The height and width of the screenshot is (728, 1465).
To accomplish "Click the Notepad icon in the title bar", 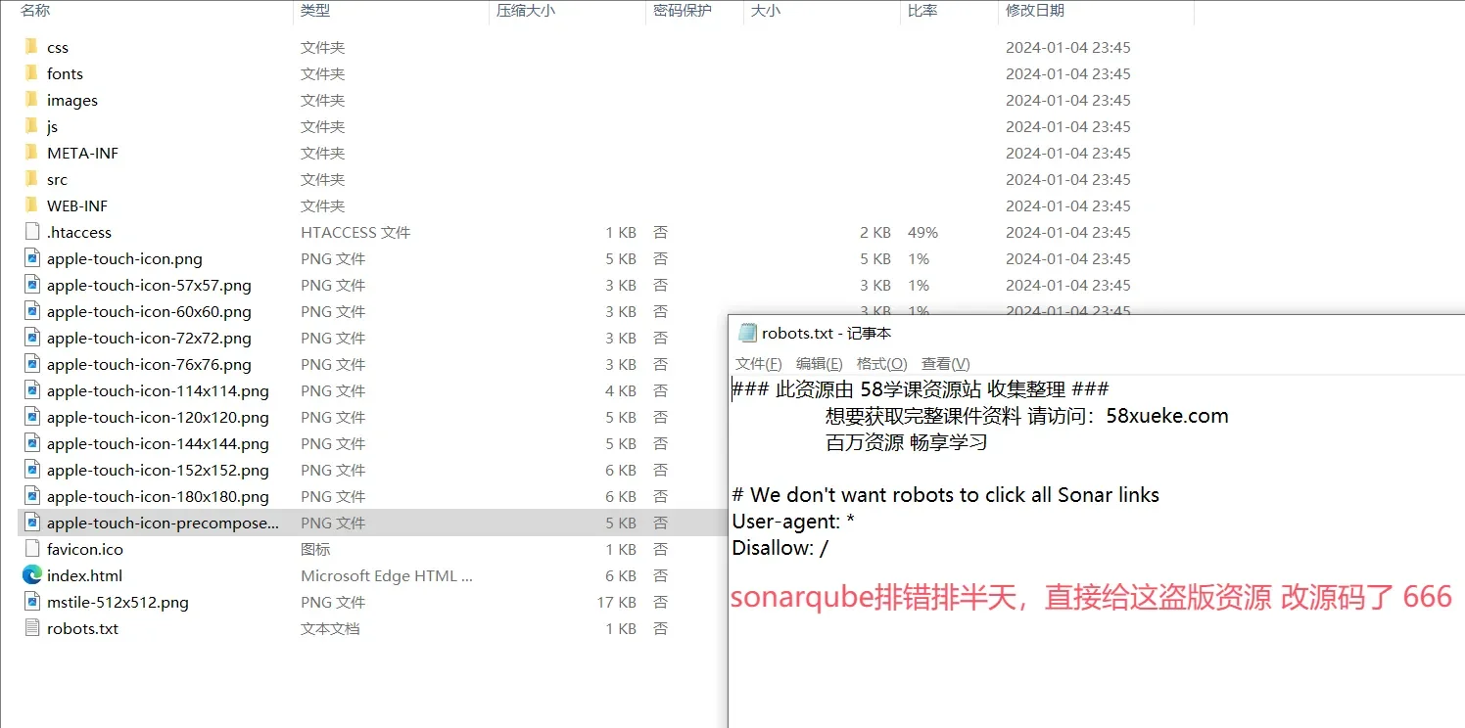I will (748, 333).
